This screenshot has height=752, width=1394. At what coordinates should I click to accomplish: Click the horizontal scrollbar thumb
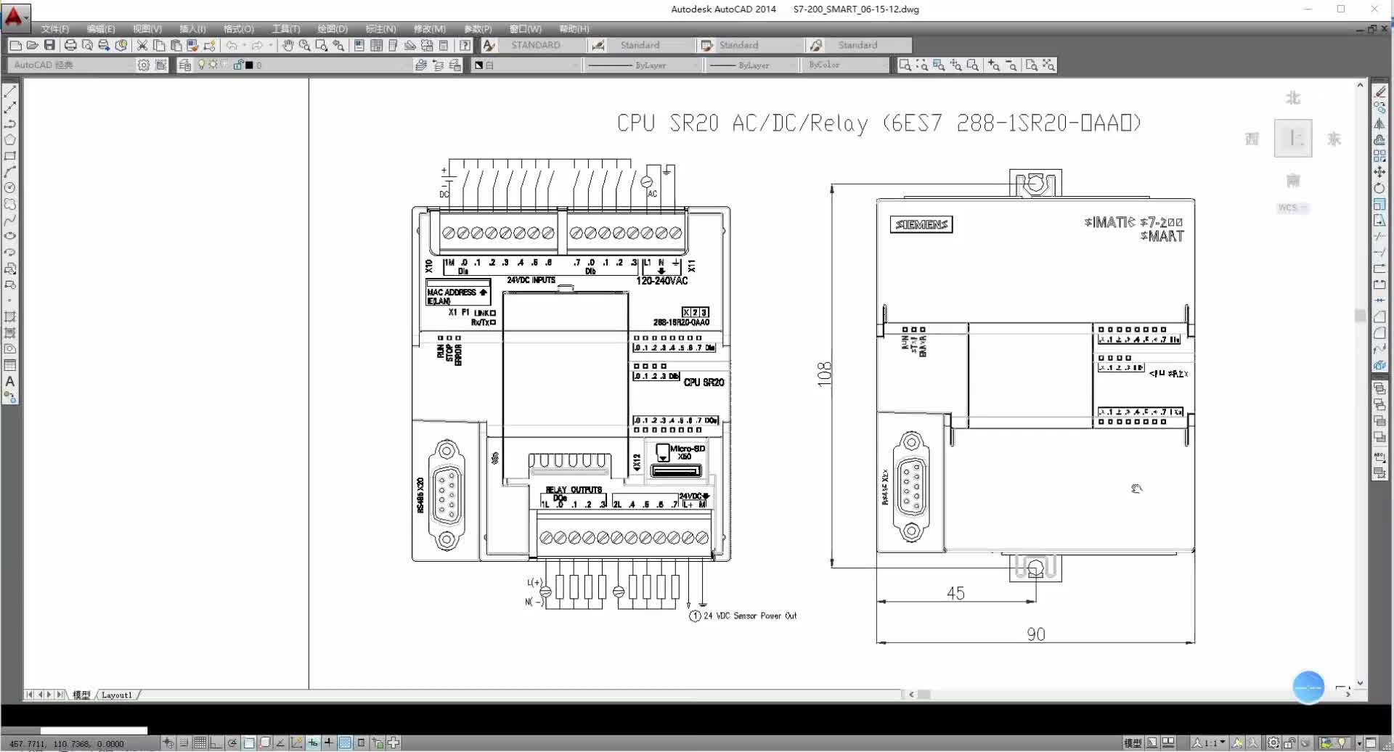[x=924, y=695]
